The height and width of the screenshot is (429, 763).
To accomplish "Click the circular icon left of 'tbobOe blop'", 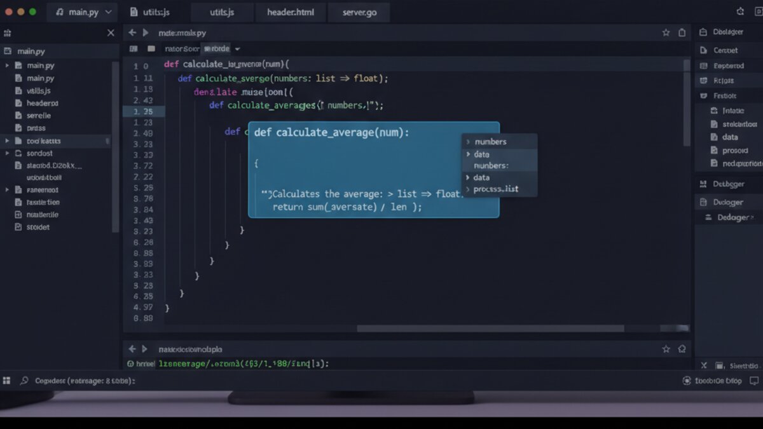I will pyautogui.click(x=687, y=381).
